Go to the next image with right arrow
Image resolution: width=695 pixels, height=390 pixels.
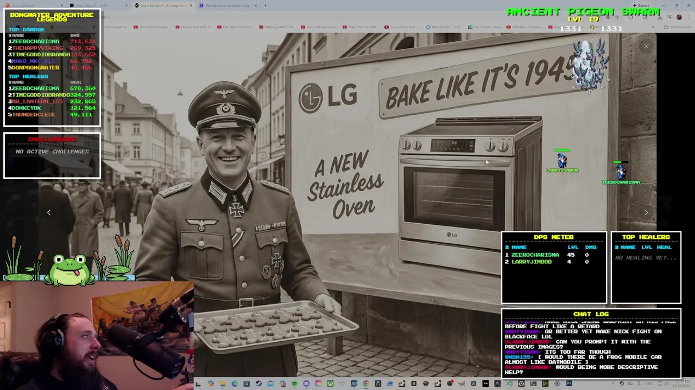point(646,212)
